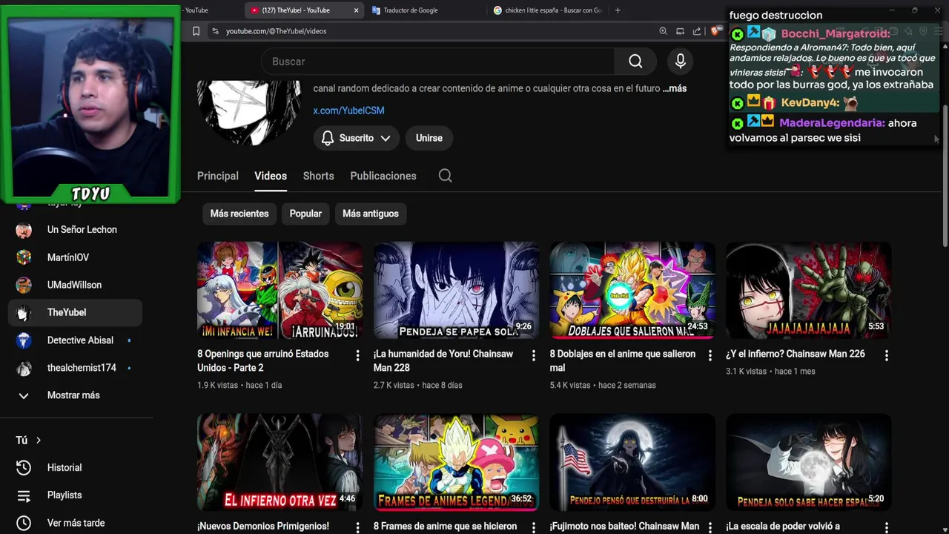Screen dimensions: 949x534
Task: Filter videos by Más recientes
Action: (239, 214)
